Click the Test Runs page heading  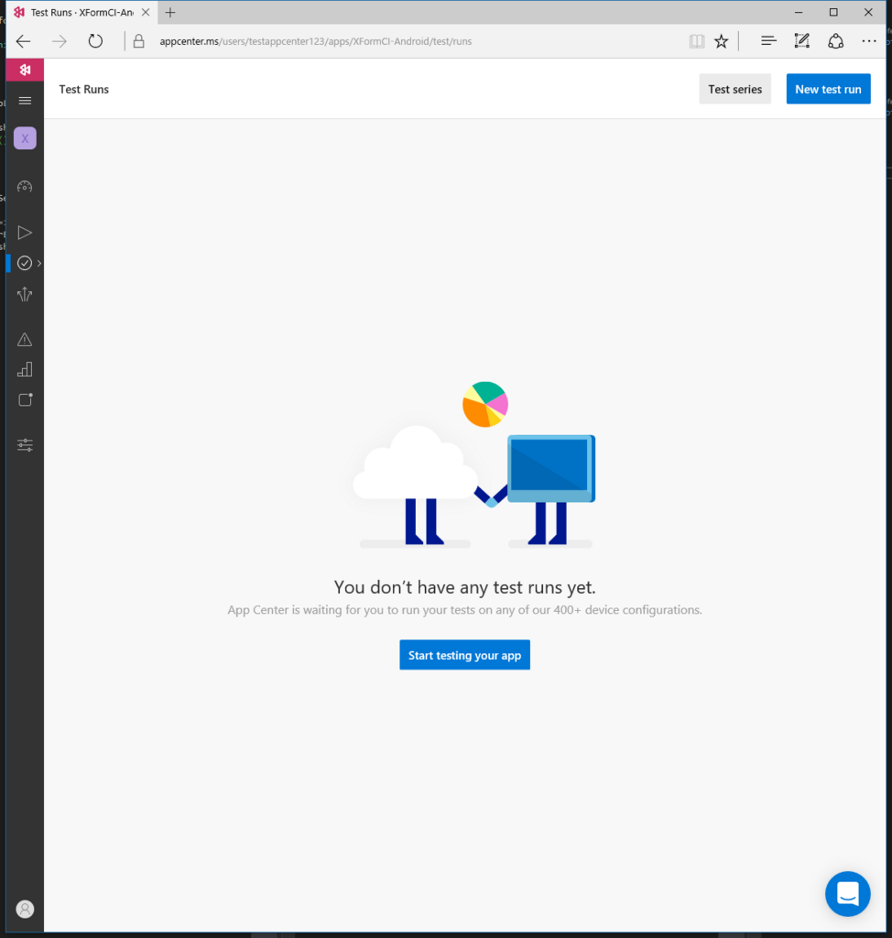(83, 89)
